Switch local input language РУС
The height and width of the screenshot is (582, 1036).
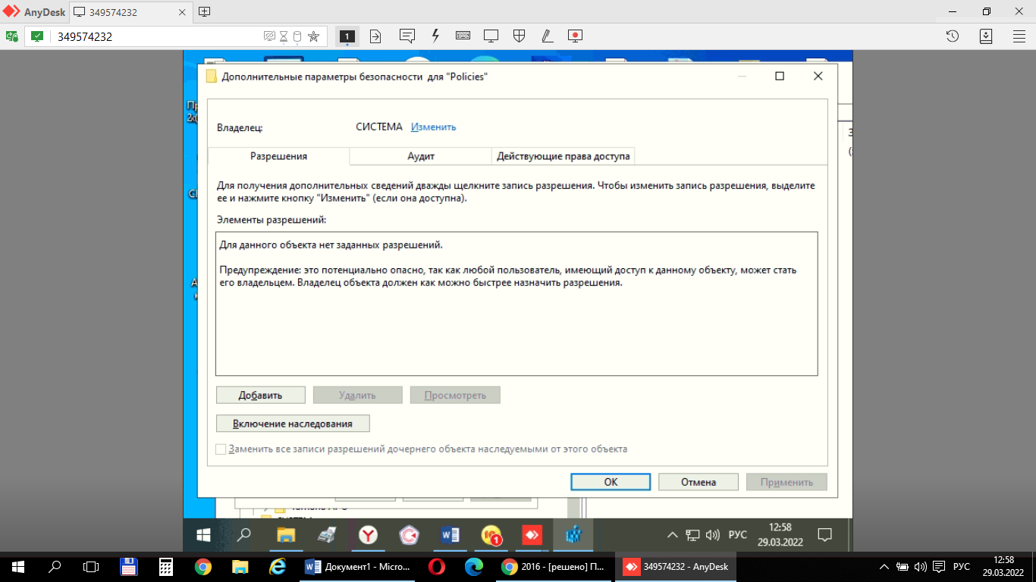(961, 566)
